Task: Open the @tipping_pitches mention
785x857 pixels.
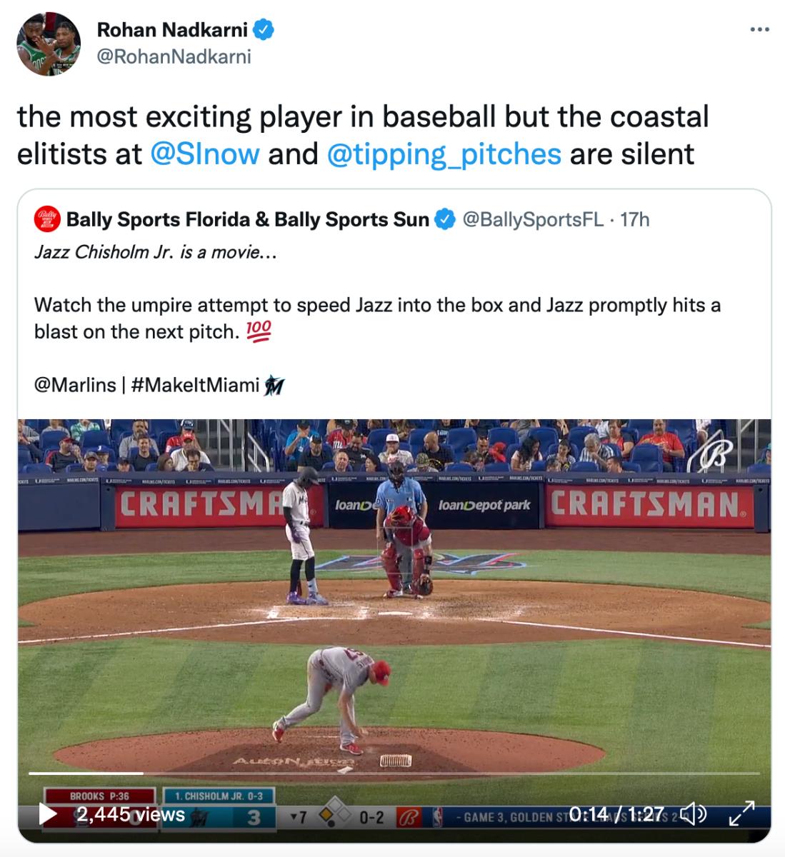Action: 443,153
